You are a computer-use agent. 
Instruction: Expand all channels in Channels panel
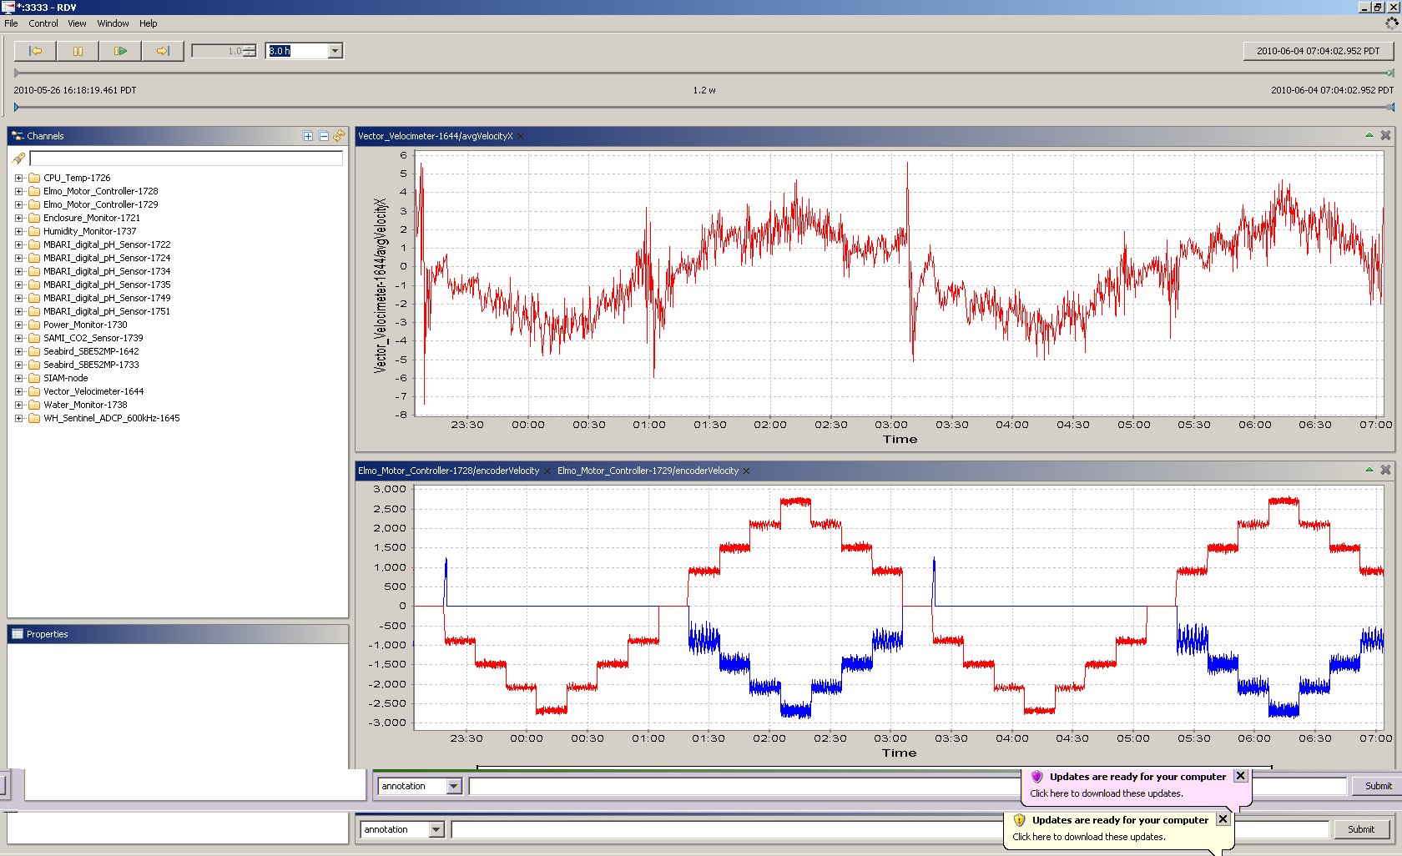308,136
